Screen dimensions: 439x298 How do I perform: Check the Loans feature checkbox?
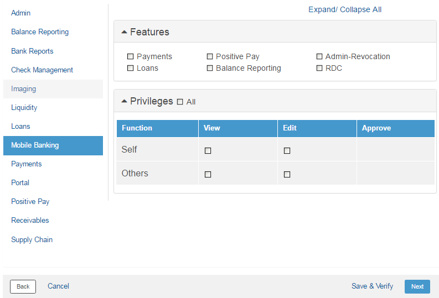(131, 68)
